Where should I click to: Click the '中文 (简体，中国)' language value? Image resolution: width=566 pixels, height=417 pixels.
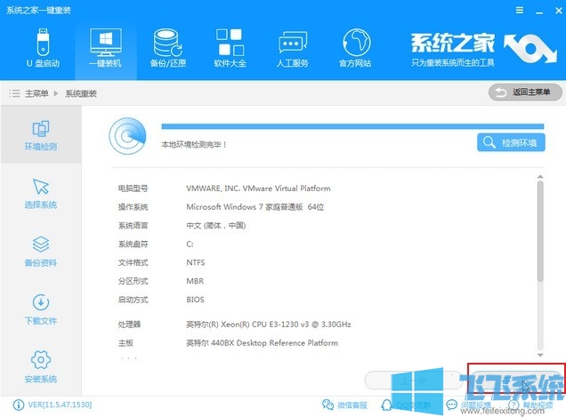216,226
